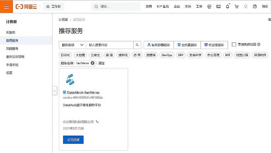This screenshot has height=153, width=271.
Task: Filter by 代运维服务
Action: click(214, 45)
